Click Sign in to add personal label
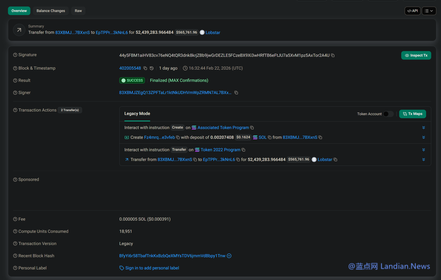 152,268
